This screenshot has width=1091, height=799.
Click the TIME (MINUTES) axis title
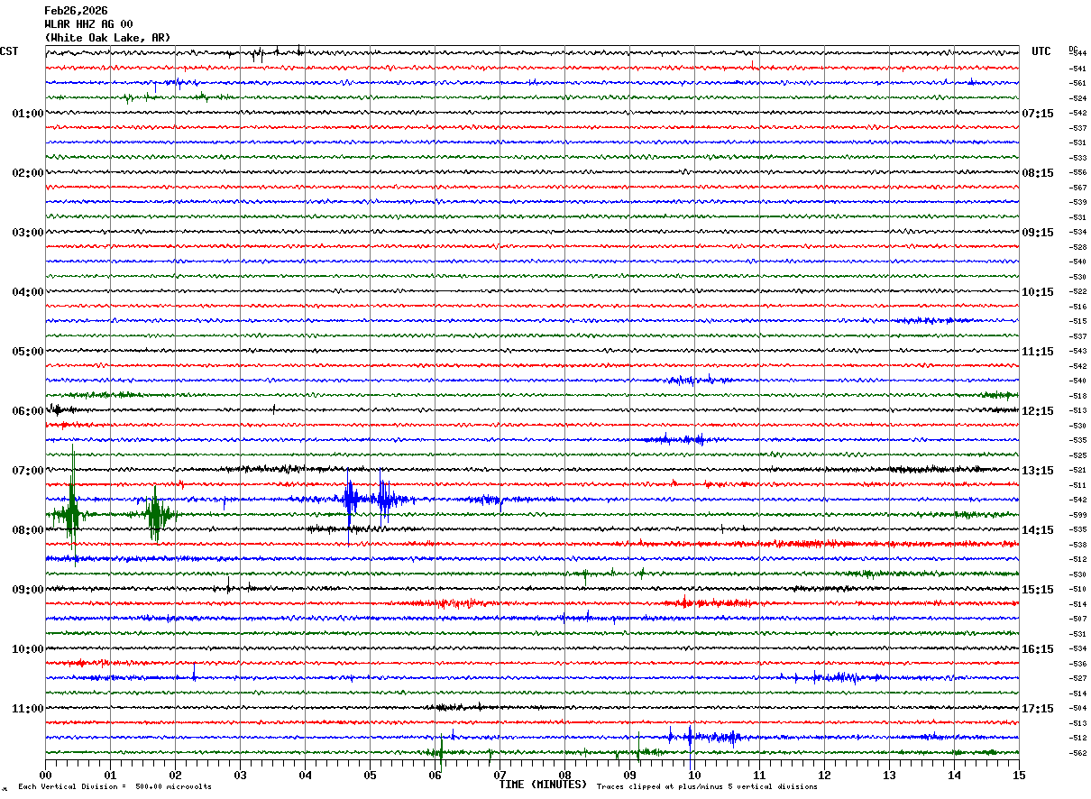(x=543, y=785)
